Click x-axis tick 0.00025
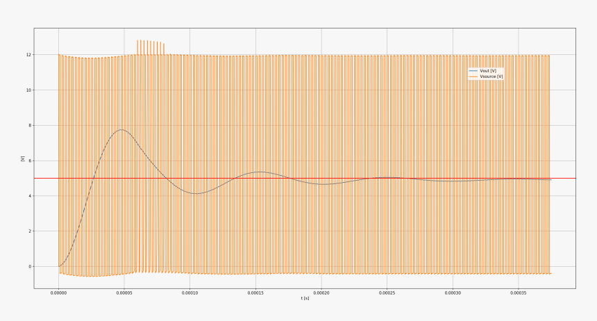This screenshot has width=597, height=321. [x=387, y=293]
